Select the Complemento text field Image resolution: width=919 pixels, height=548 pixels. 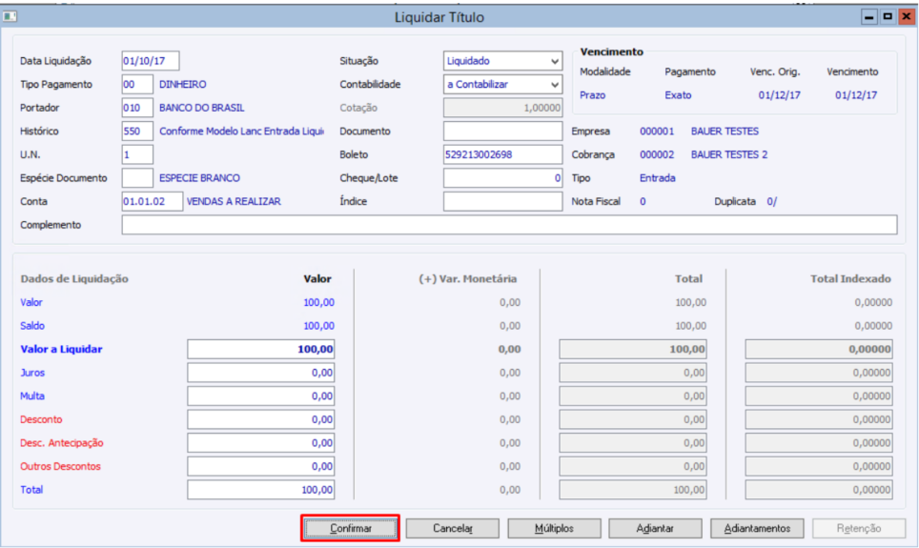click(x=509, y=225)
